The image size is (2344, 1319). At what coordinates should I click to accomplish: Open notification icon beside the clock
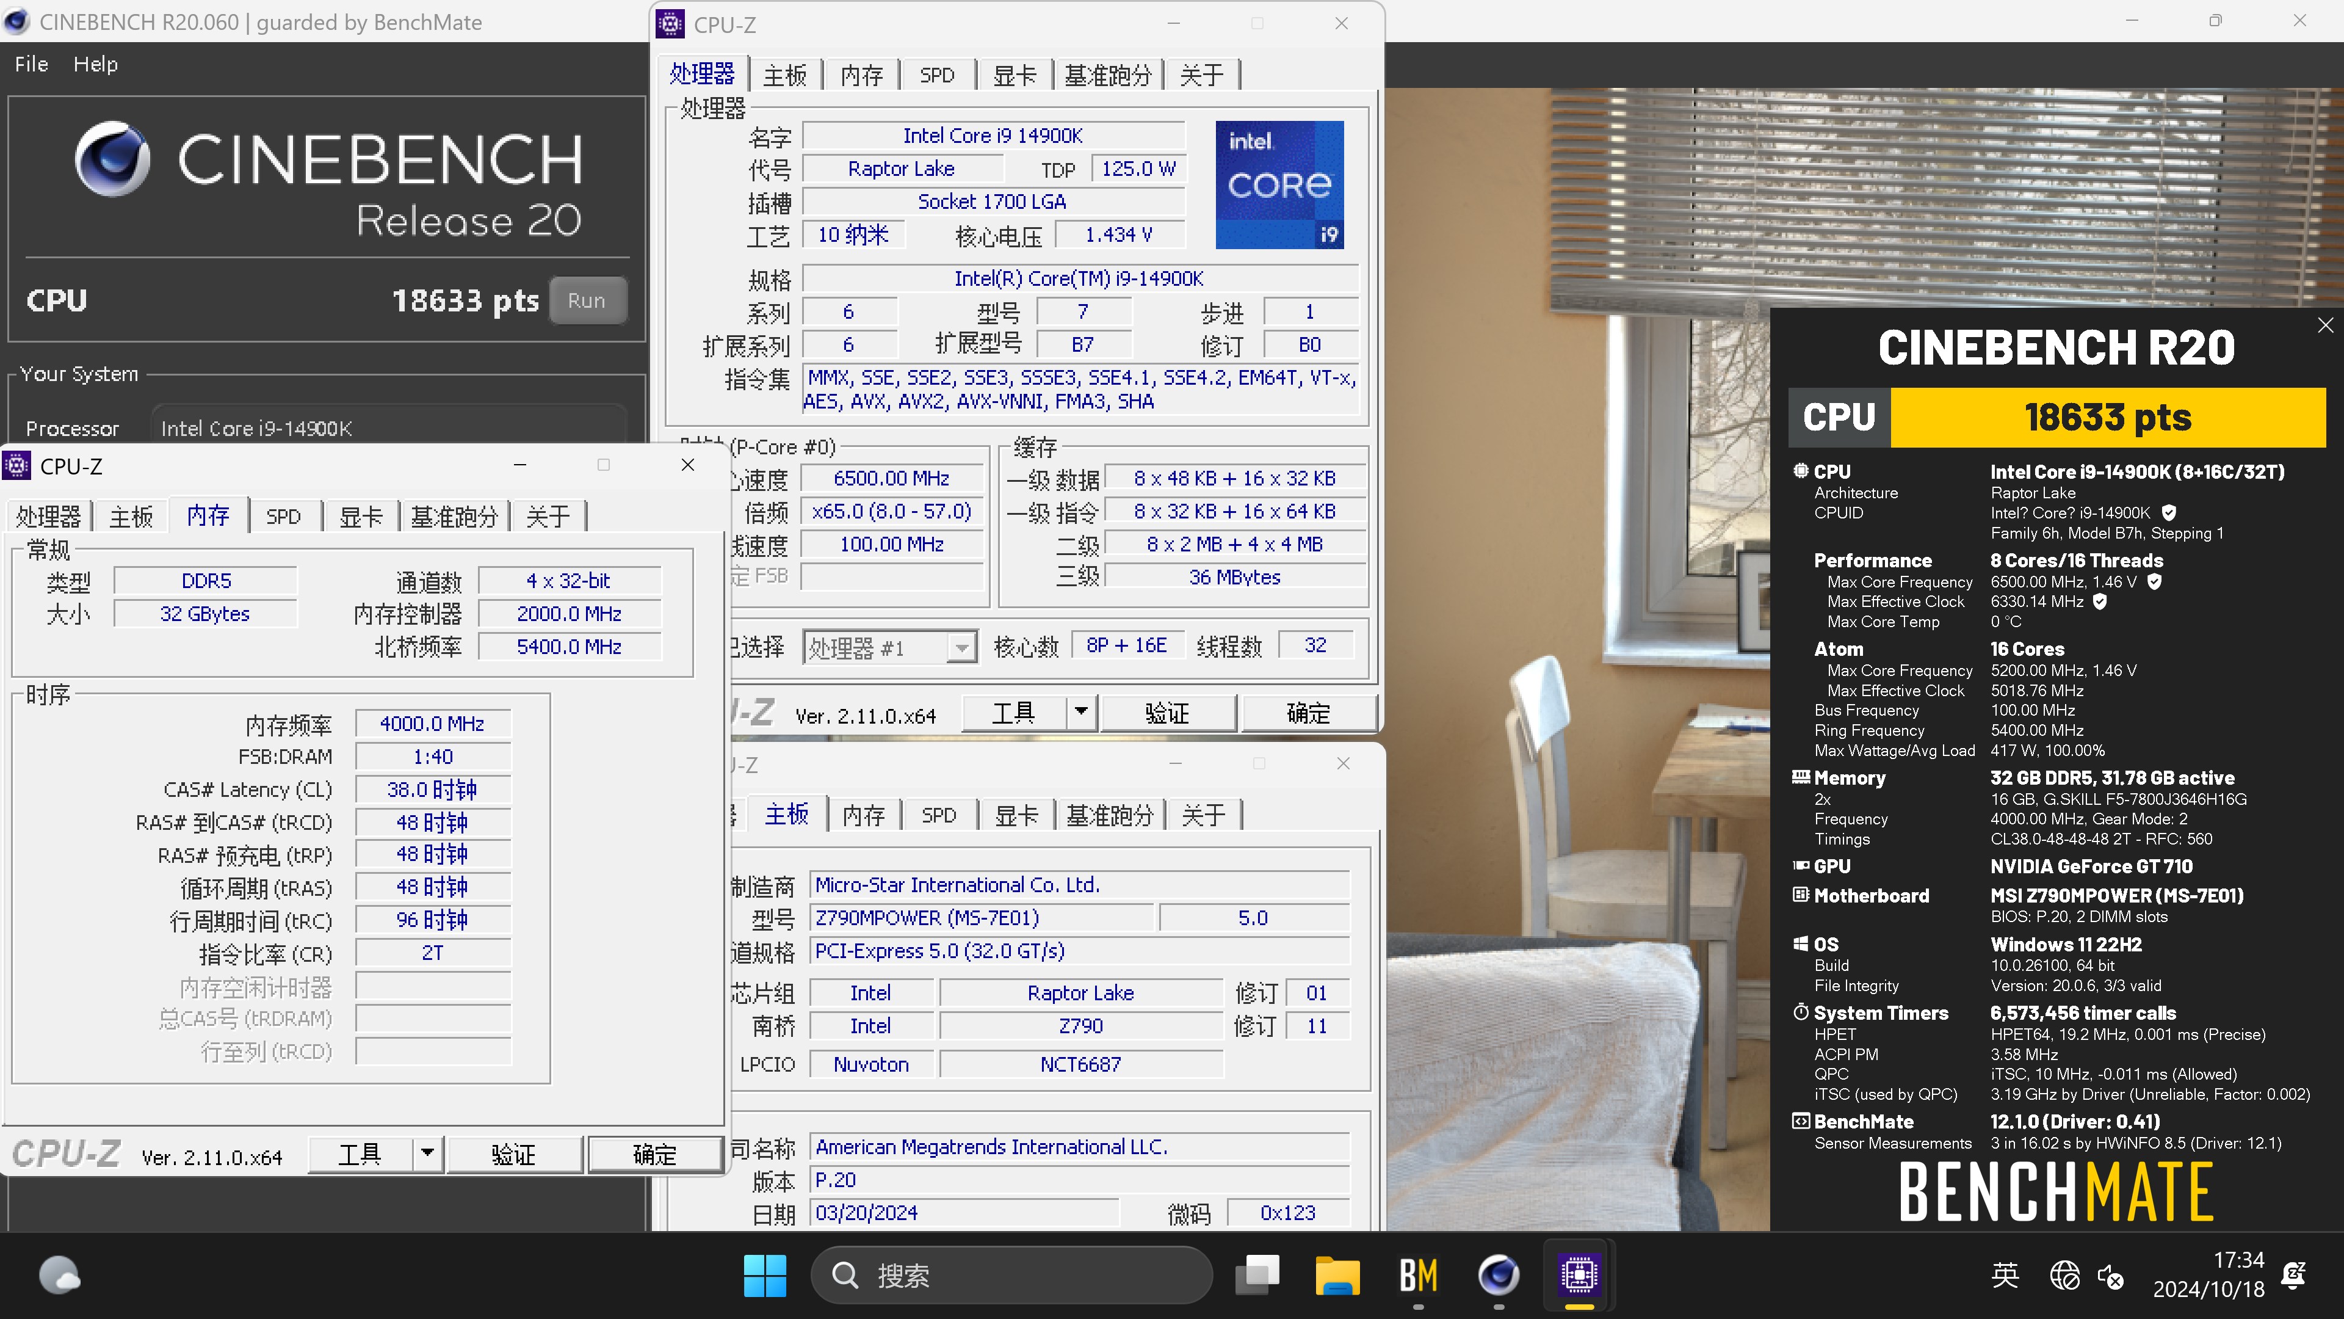[x=2294, y=1274]
